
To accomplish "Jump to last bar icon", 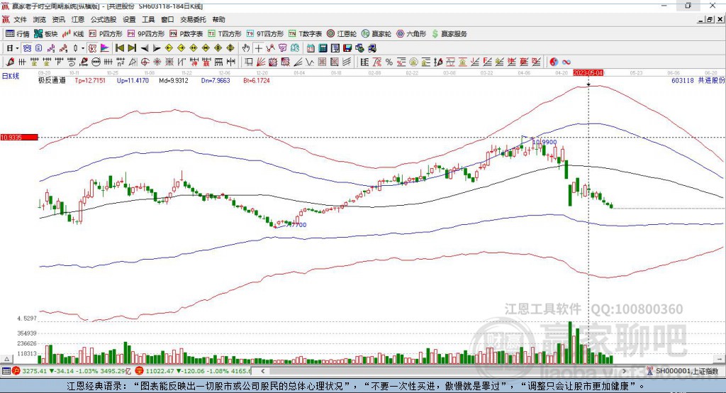I will point(132,48).
